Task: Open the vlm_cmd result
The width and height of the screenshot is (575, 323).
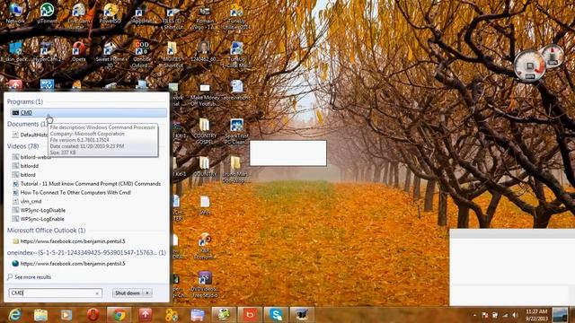Action: click(27, 201)
